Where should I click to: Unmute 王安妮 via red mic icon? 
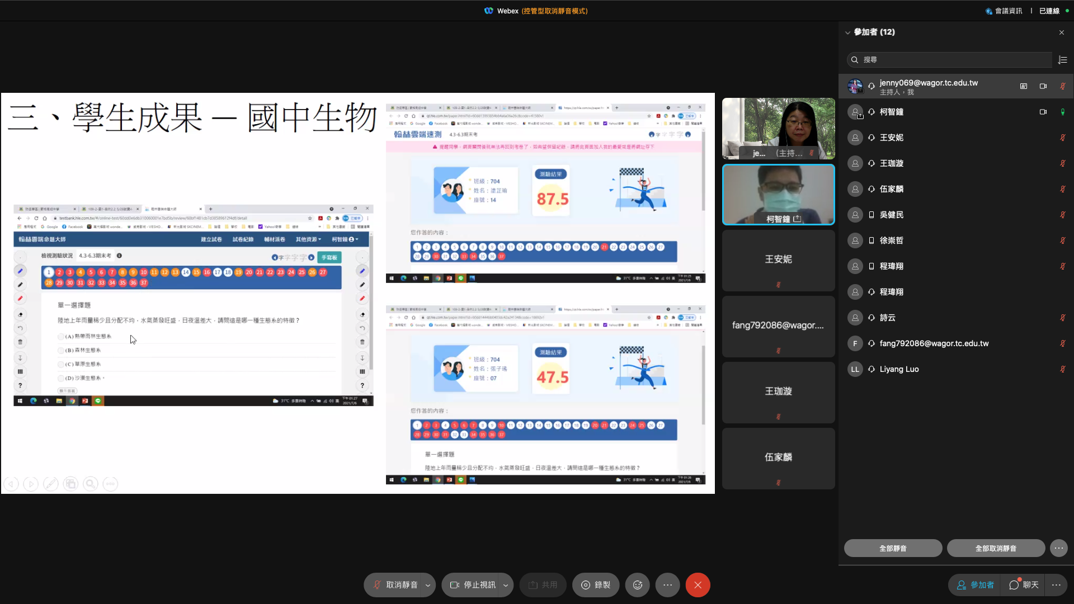pos(1063,138)
